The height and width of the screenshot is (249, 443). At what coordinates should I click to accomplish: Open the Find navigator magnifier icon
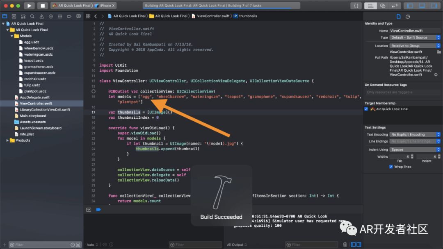pos(32,16)
